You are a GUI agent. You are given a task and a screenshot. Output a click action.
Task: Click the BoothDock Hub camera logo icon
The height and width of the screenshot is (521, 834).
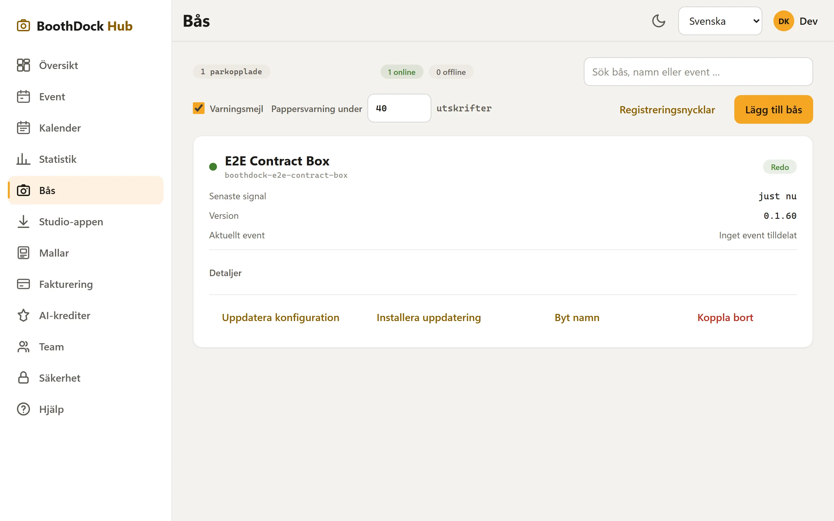pyautogui.click(x=23, y=26)
